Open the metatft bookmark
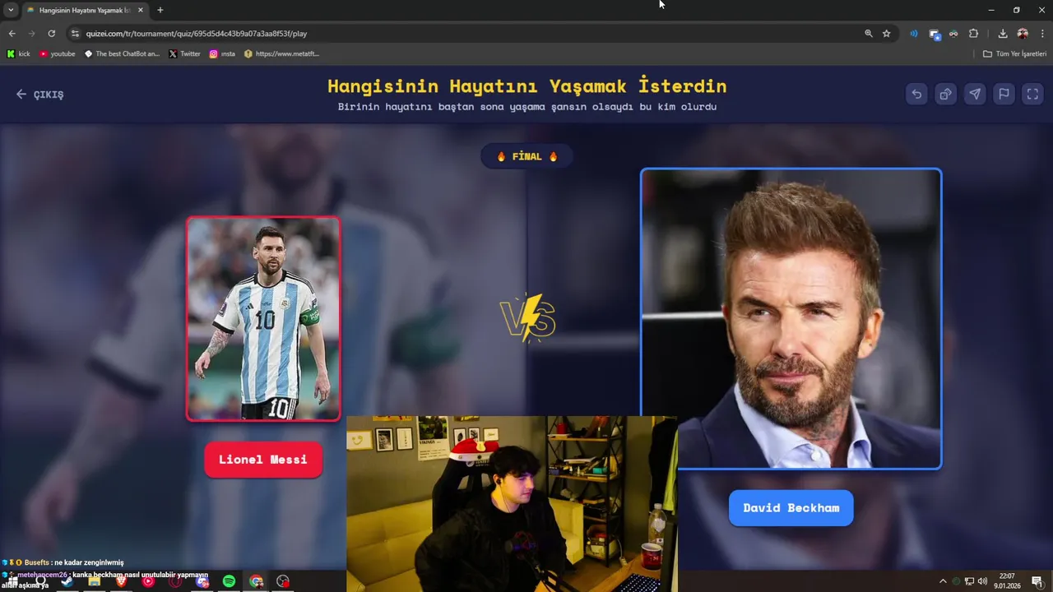1053x592 pixels. point(281,53)
